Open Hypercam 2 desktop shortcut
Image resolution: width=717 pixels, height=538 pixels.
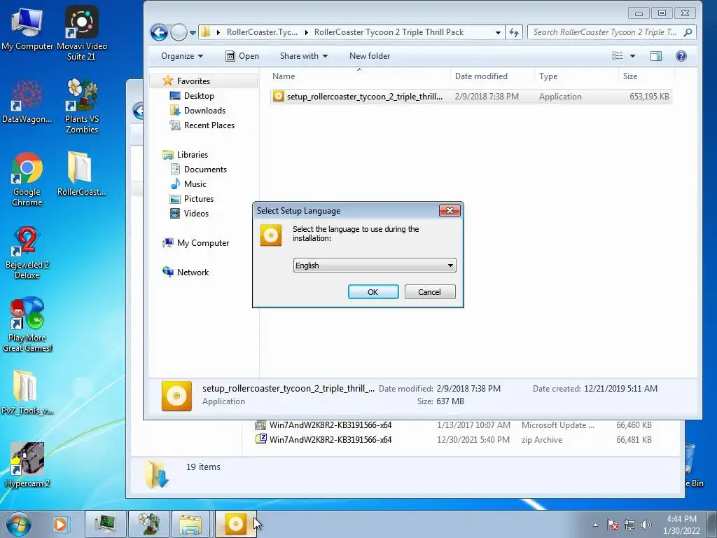pos(27,465)
